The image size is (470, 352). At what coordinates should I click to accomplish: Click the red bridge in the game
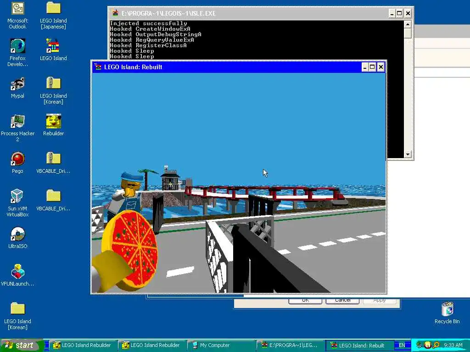(264, 193)
